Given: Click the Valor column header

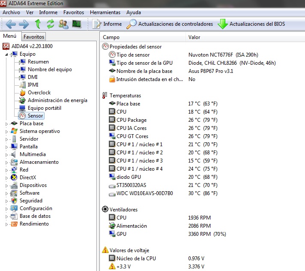Looking at the screenshot, I should click(x=245, y=37).
